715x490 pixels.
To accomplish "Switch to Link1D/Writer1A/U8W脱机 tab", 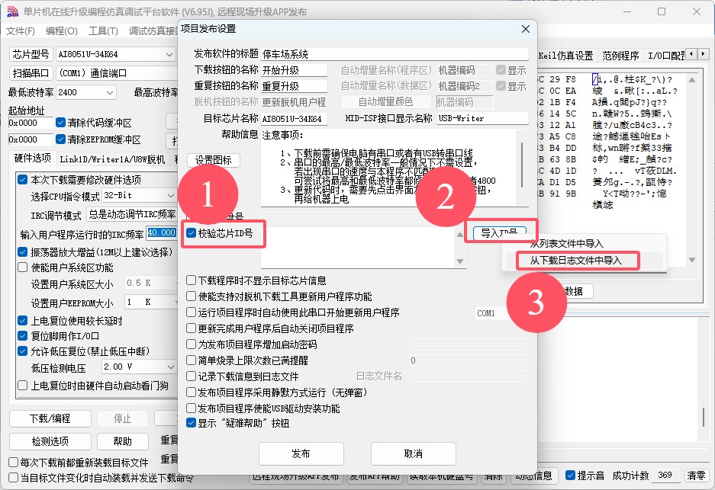I will click(112, 159).
